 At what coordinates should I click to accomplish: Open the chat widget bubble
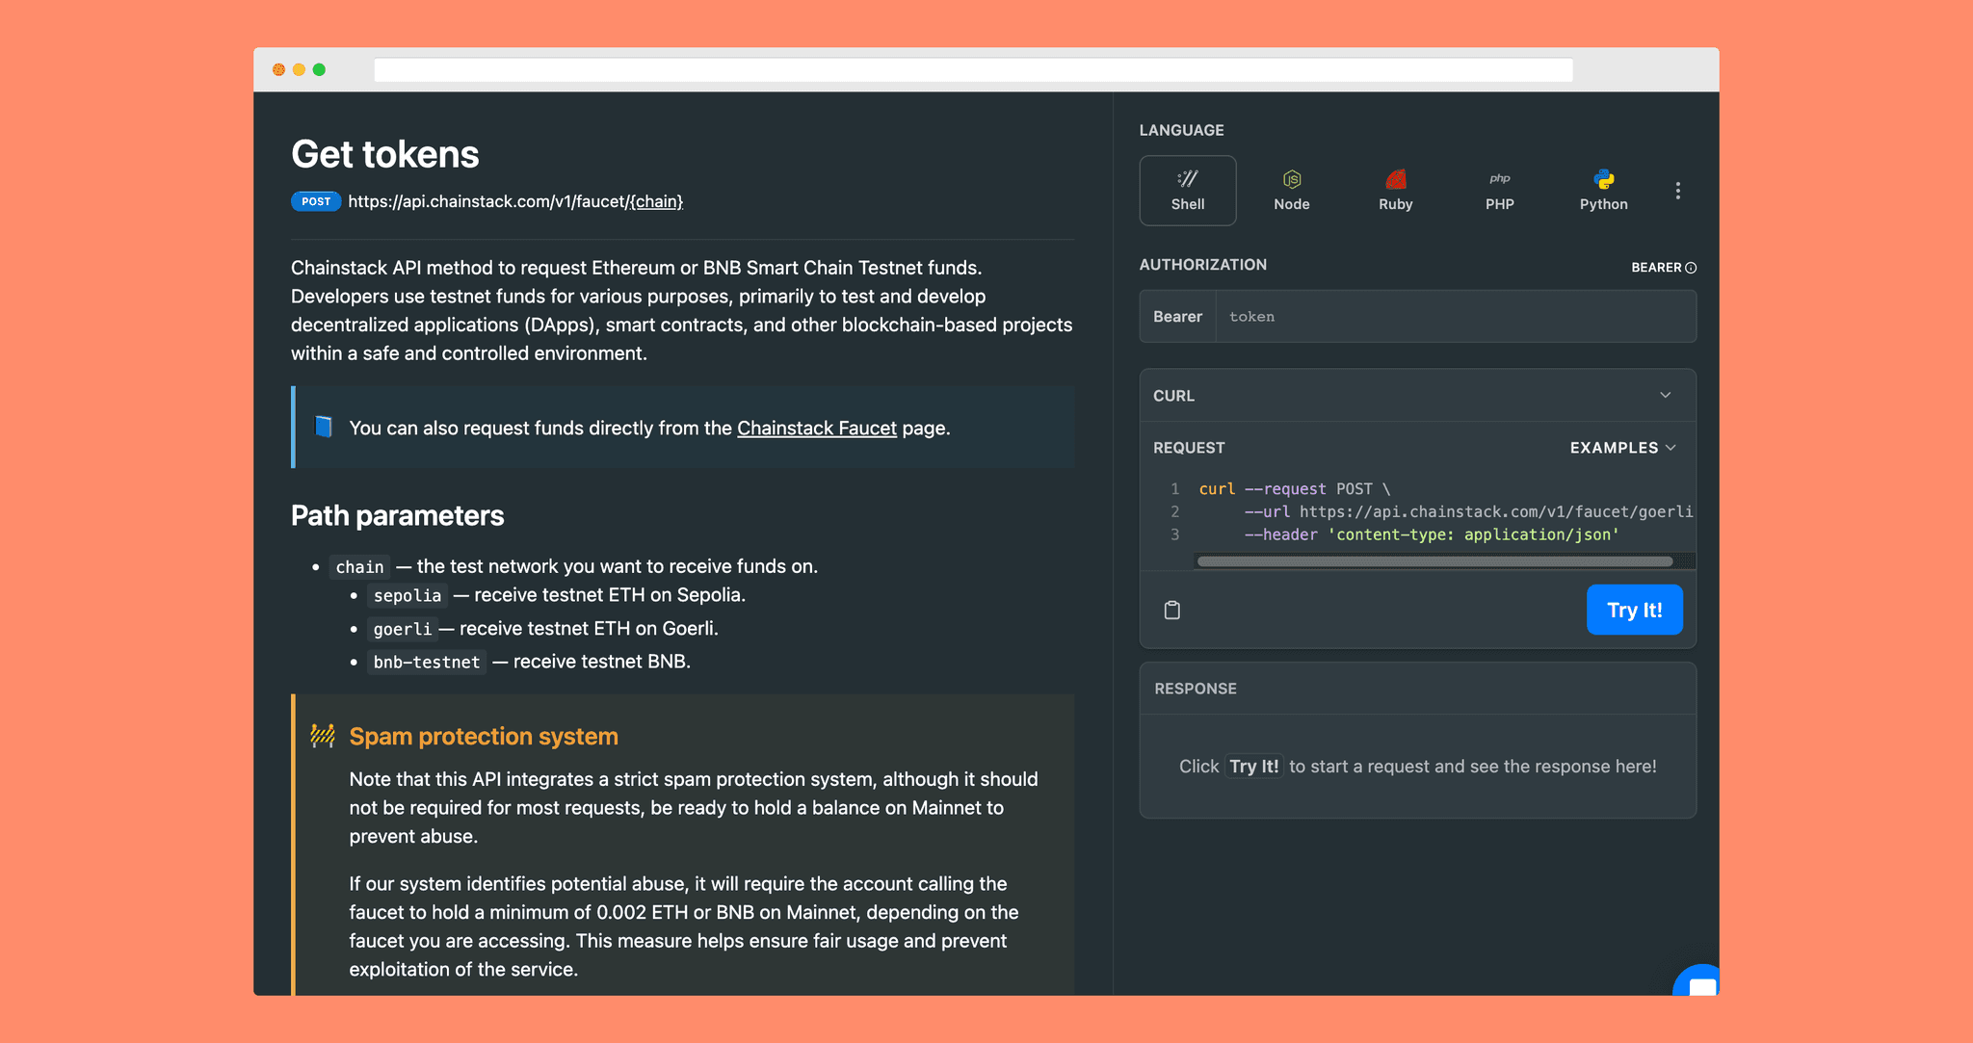pos(1697,980)
